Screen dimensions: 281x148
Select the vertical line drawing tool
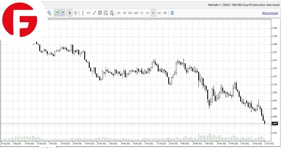pyautogui.click(x=83, y=13)
